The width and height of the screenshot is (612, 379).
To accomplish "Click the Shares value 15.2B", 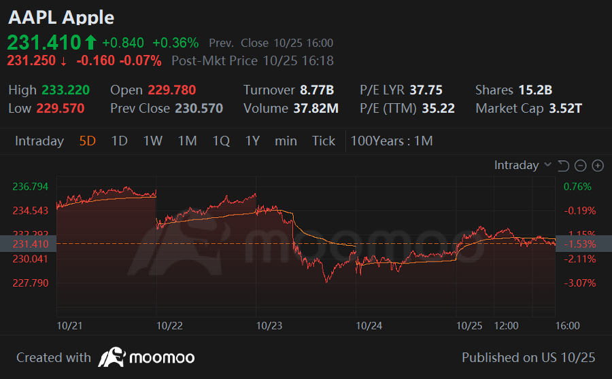I will (536, 90).
